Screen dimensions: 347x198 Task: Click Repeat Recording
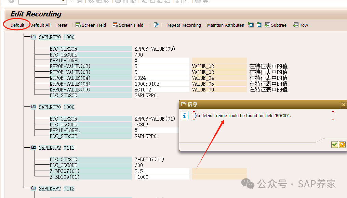184,25
